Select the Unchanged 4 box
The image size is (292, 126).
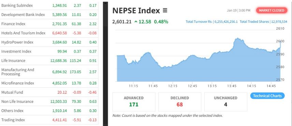point(226,102)
